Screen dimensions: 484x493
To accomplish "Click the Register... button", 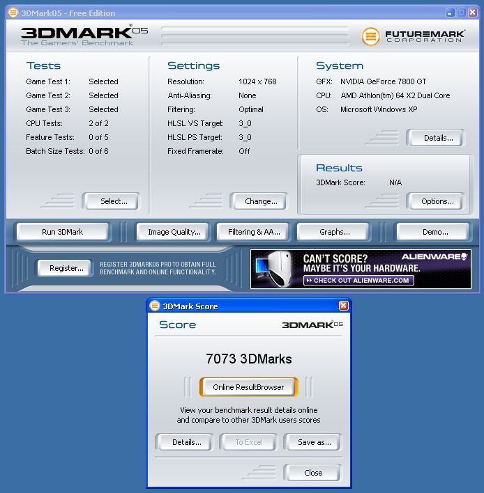I will 66,268.
